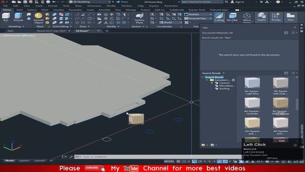Select the Ceramic category in tree
This screenshot has width=305, height=172.
pos(224,83)
